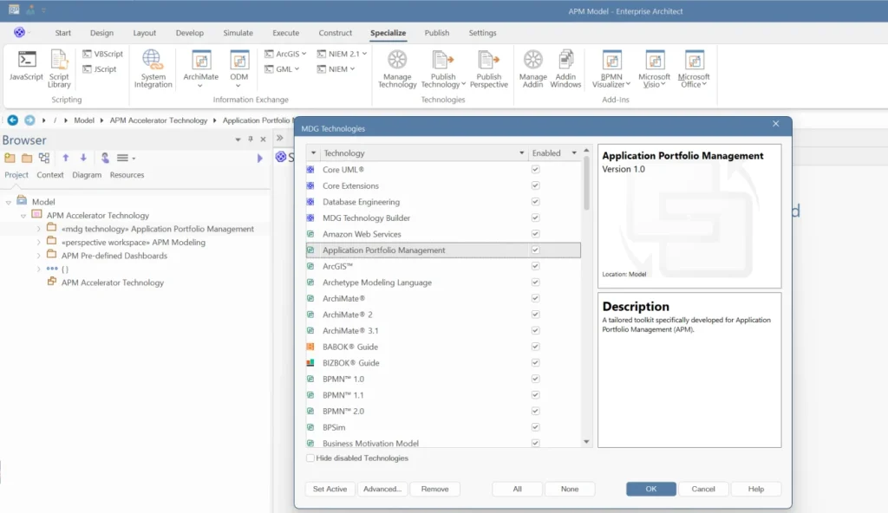This screenshot has height=513, width=888.
Task: Click the JScript console icon
Action: tap(87, 69)
